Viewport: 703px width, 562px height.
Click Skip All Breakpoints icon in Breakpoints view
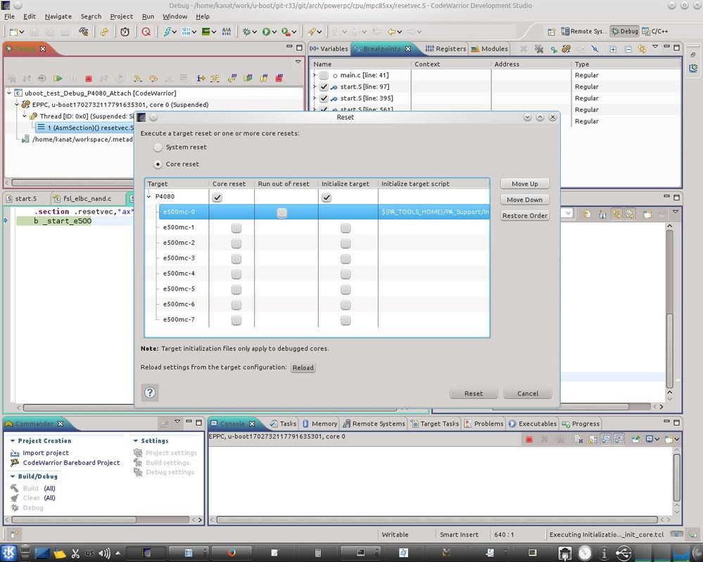click(595, 49)
